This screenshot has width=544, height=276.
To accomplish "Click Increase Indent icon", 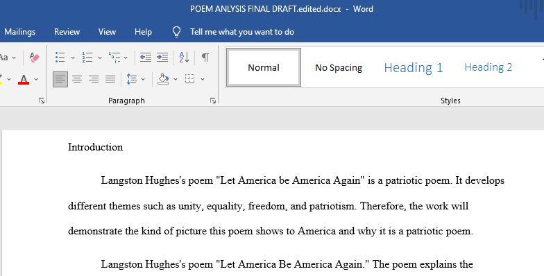I will pyautogui.click(x=162, y=57).
